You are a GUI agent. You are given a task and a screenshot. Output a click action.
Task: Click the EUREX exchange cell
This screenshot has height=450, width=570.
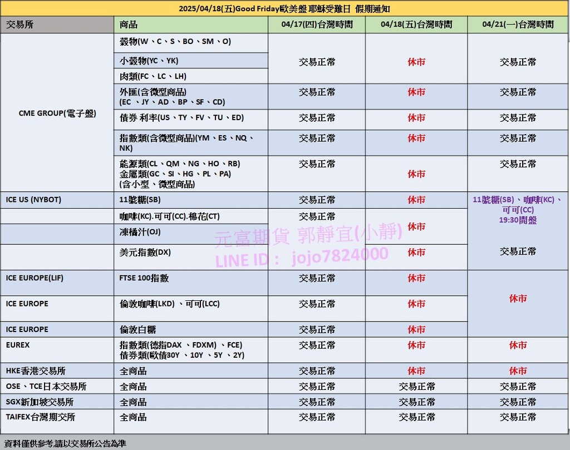point(18,345)
